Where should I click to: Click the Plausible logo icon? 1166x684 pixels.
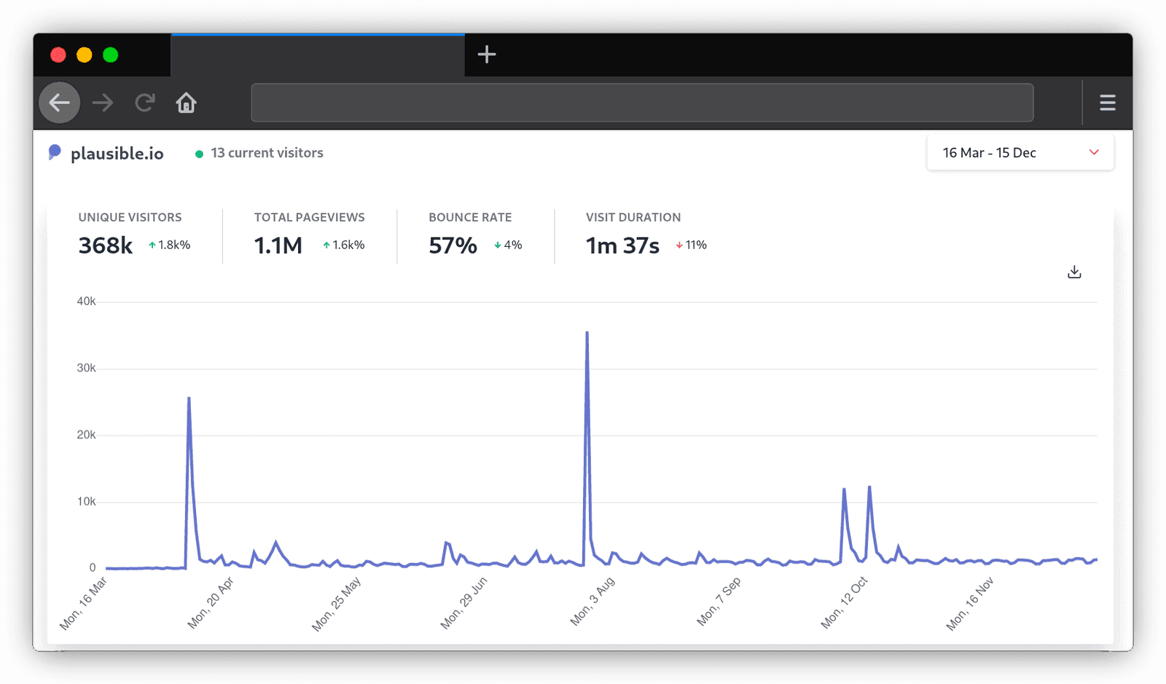tap(55, 153)
